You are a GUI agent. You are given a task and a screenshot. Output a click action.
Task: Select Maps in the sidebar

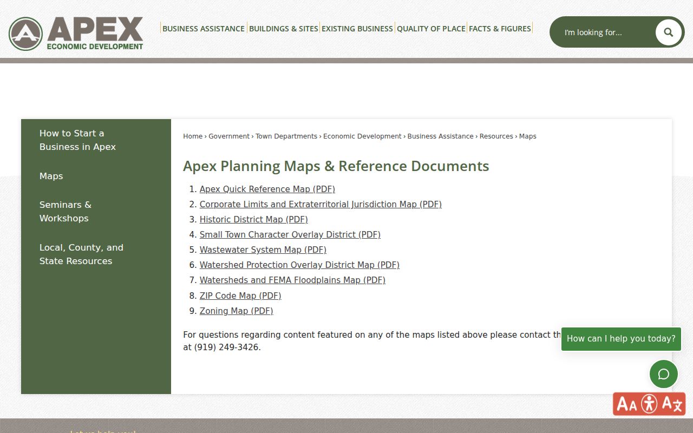click(x=51, y=176)
